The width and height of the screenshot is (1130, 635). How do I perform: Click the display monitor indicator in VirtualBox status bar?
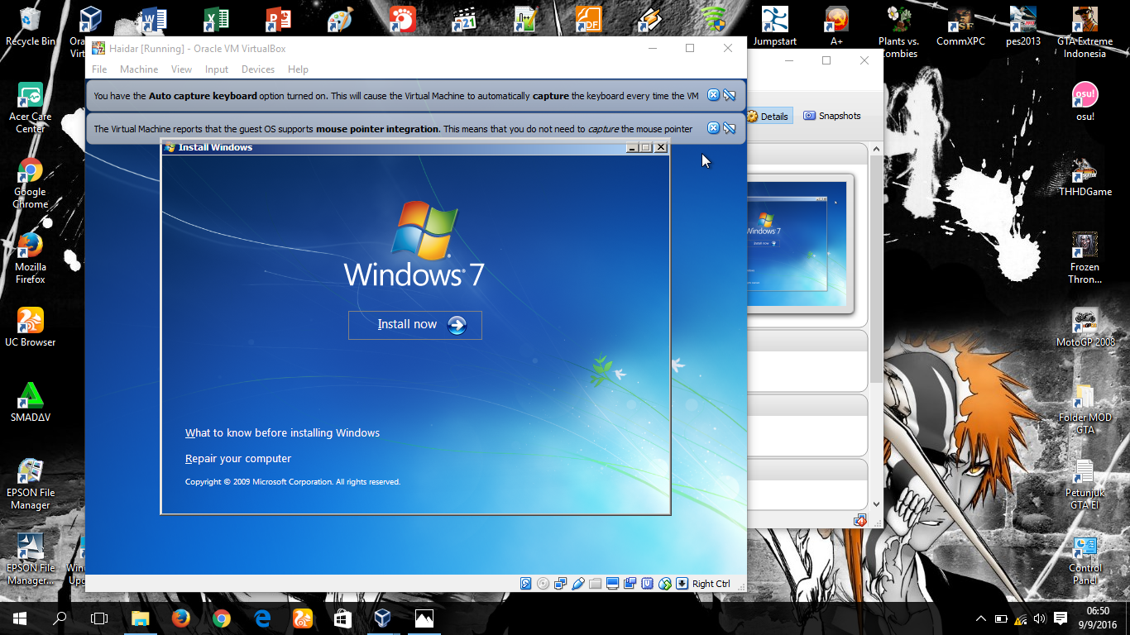612,584
